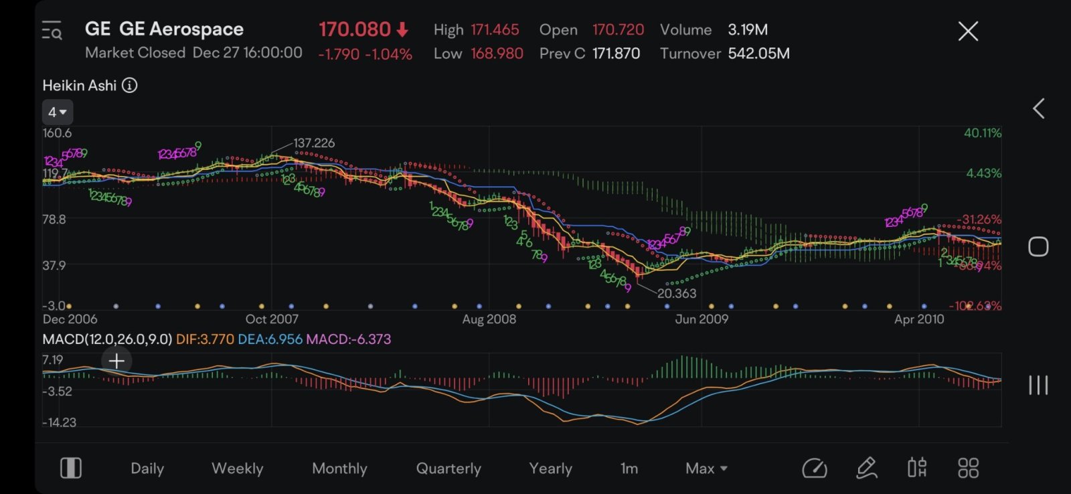Open the 4 indicator count dropdown
The width and height of the screenshot is (1071, 494).
tap(58, 112)
